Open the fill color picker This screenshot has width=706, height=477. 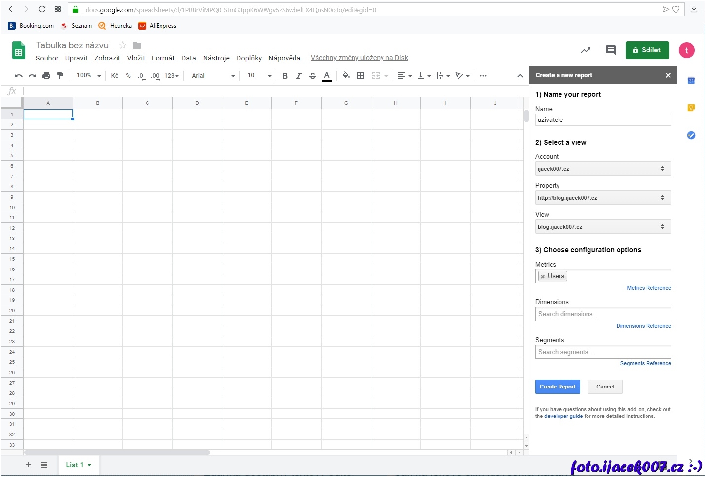click(346, 76)
